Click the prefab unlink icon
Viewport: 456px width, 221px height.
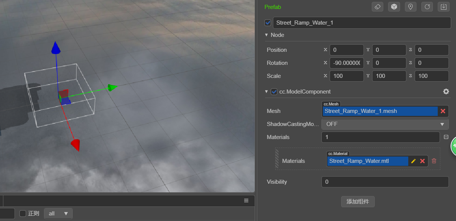pyautogui.click(x=378, y=7)
